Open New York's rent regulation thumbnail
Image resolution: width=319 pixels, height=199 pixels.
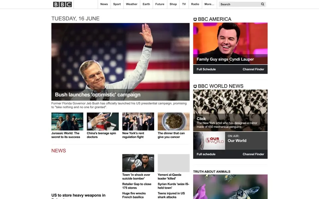tap(138, 121)
